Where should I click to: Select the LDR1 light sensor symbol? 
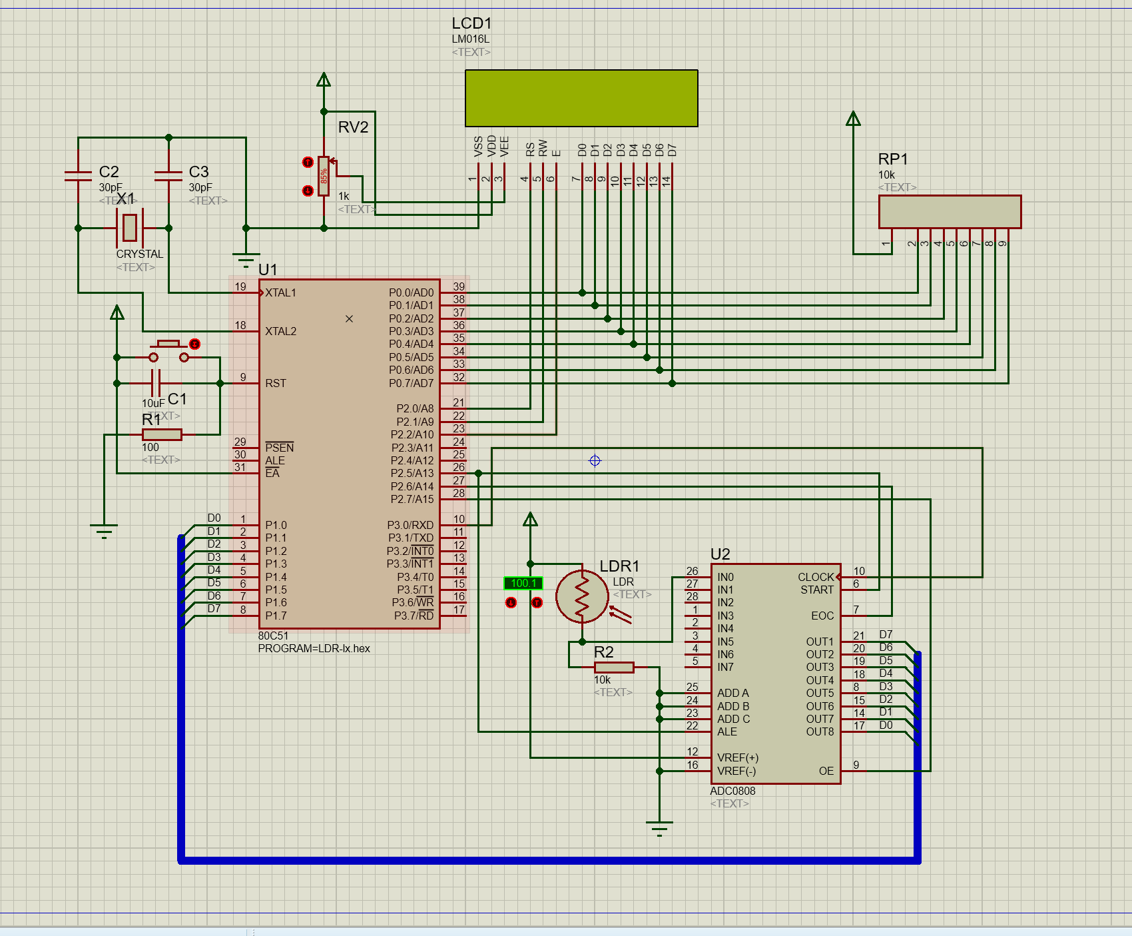pos(581,596)
